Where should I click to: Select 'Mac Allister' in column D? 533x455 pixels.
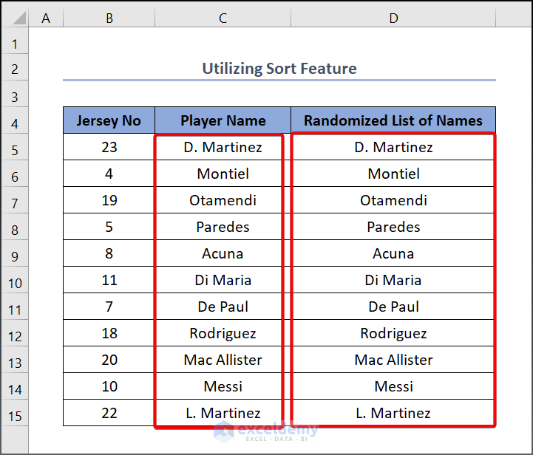coord(393,360)
